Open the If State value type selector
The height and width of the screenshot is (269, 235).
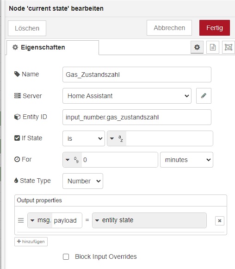(x=117, y=138)
